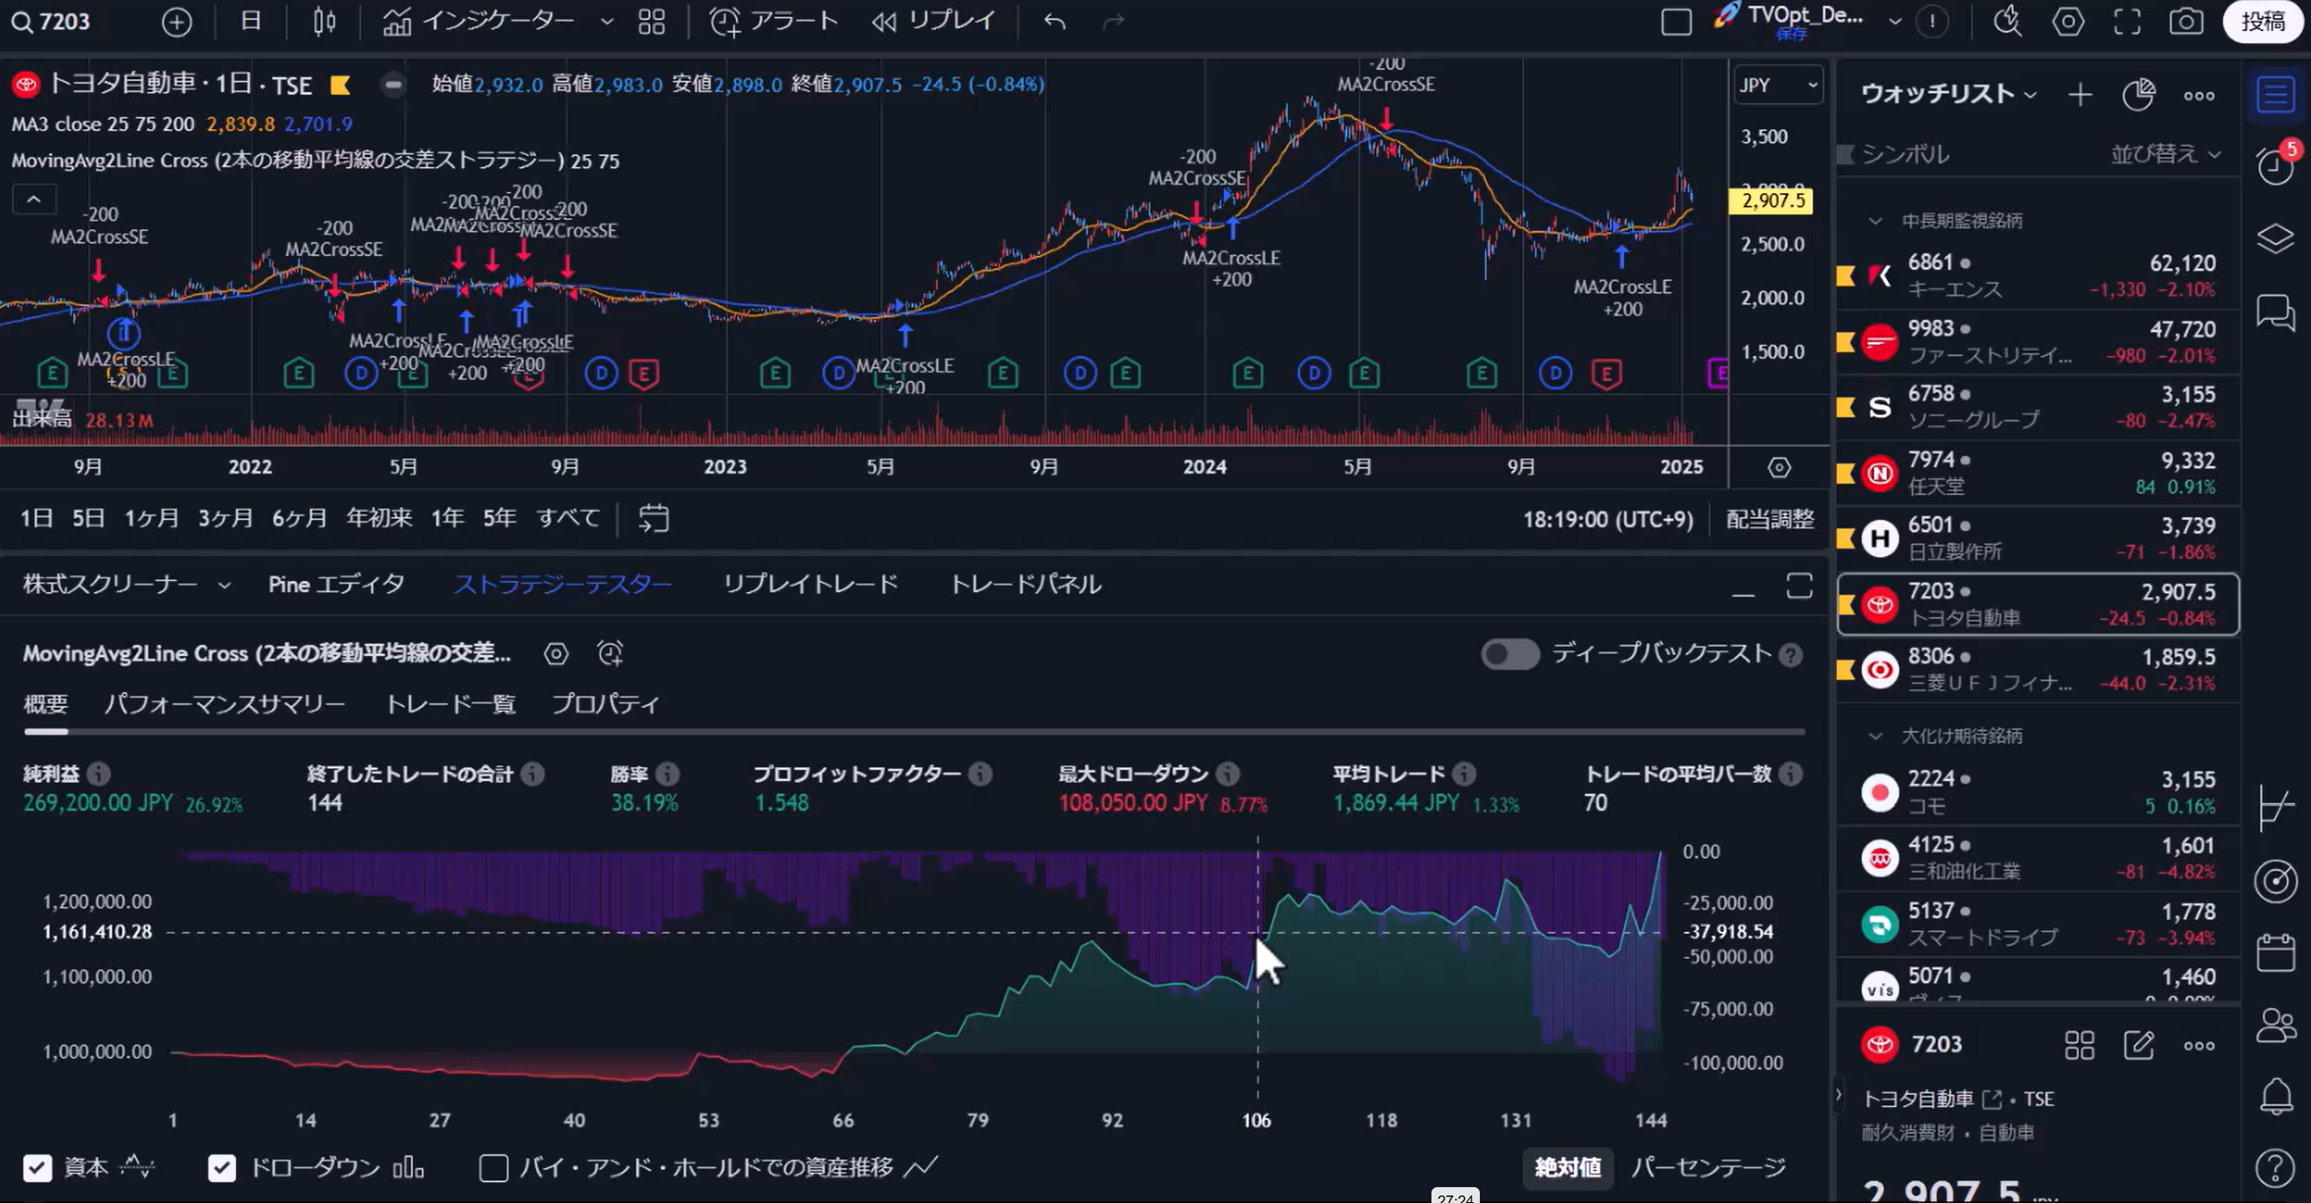The height and width of the screenshot is (1203, 2311).
Task: Click the 投稿 publish button
Action: click(x=2262, y=22)
